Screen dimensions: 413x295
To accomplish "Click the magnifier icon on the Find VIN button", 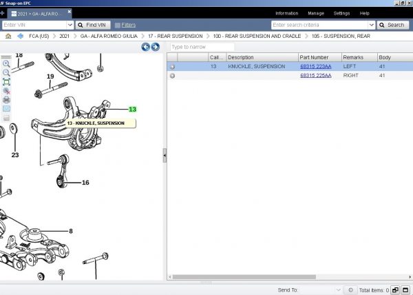I will 81,25.
